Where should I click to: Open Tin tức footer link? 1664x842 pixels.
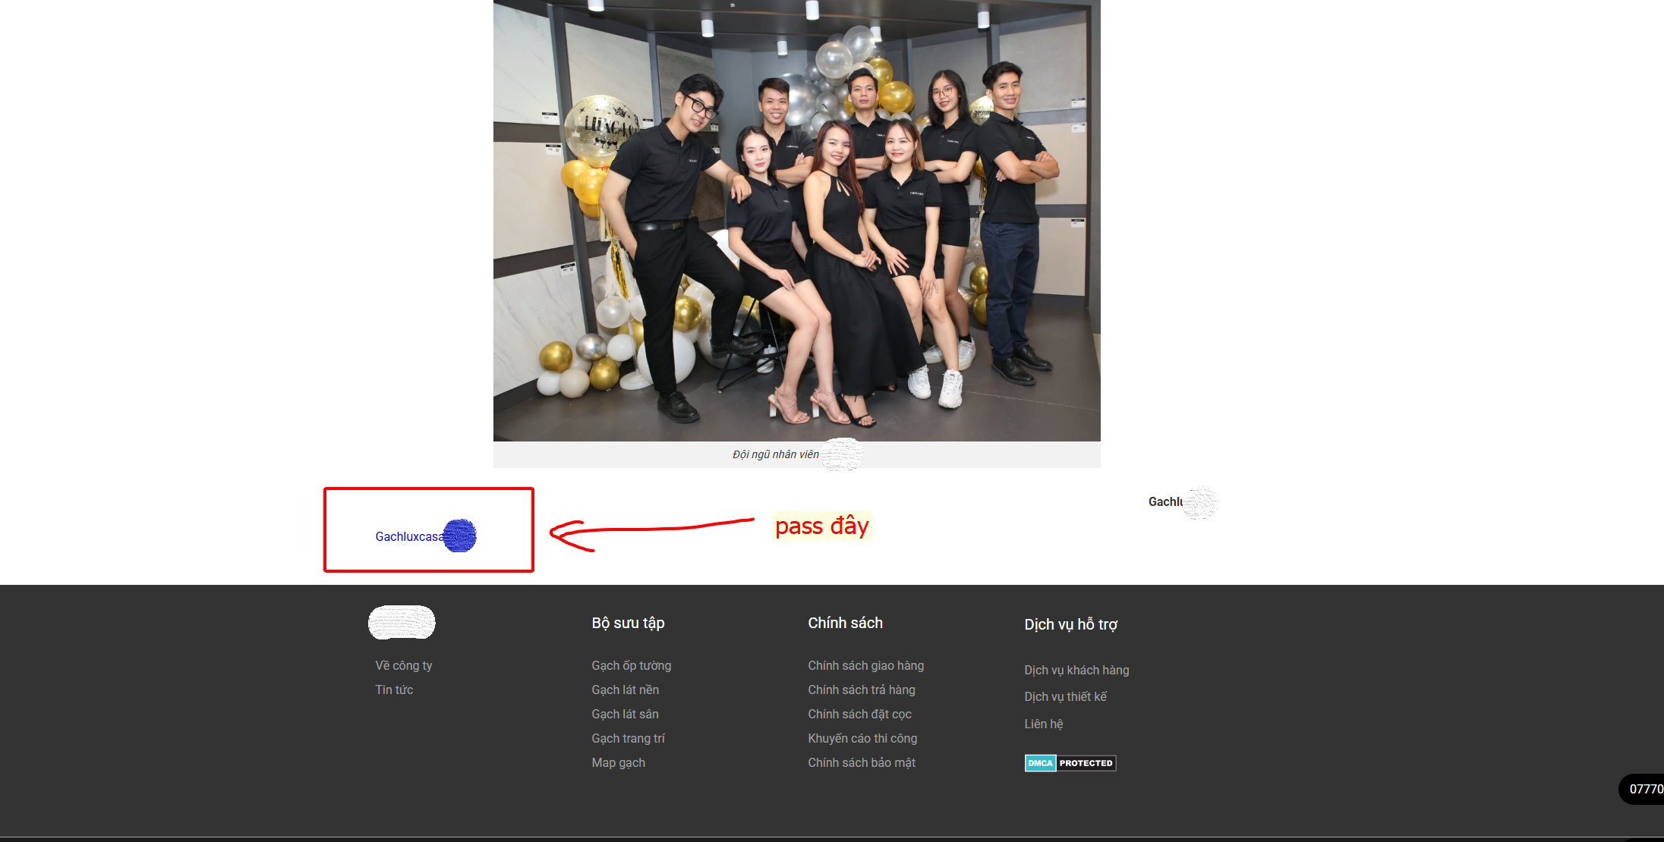394,690
